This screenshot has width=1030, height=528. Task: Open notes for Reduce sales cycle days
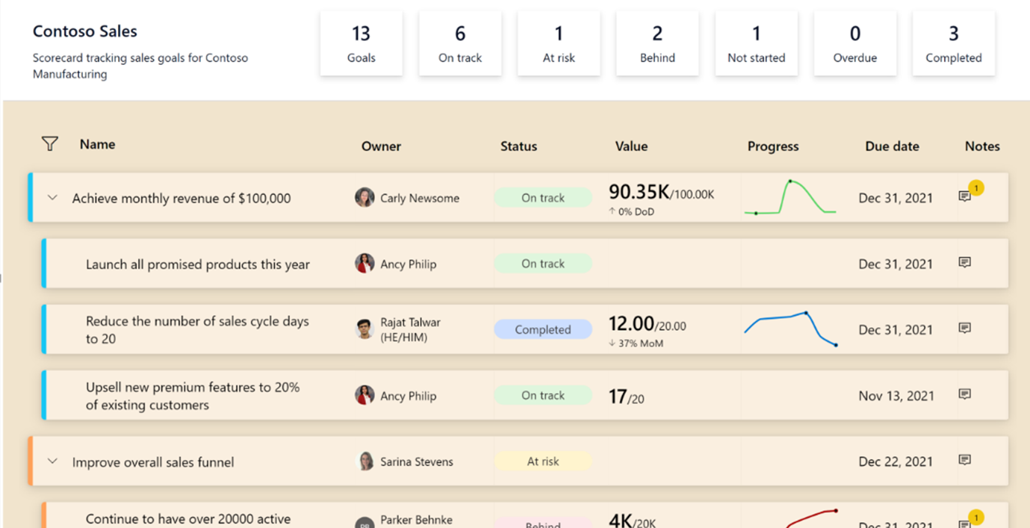tap(965, 328)
